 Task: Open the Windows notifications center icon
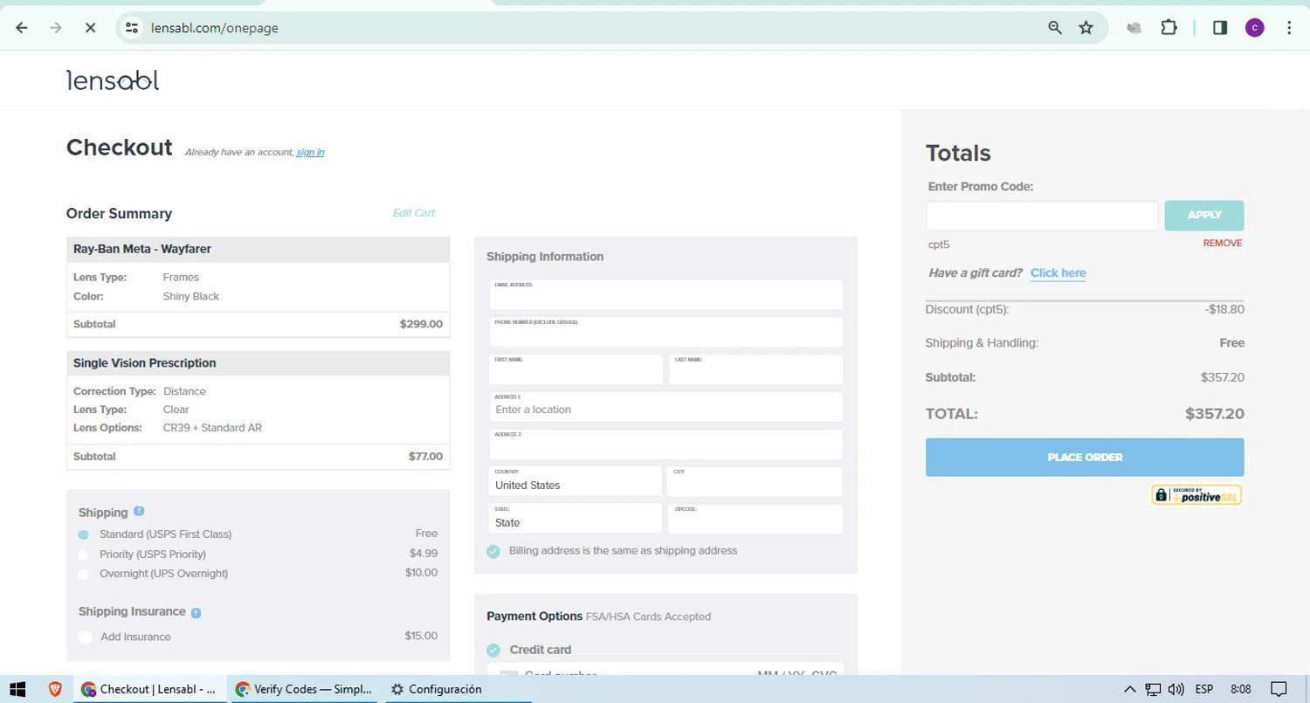tap(1279, 689)
